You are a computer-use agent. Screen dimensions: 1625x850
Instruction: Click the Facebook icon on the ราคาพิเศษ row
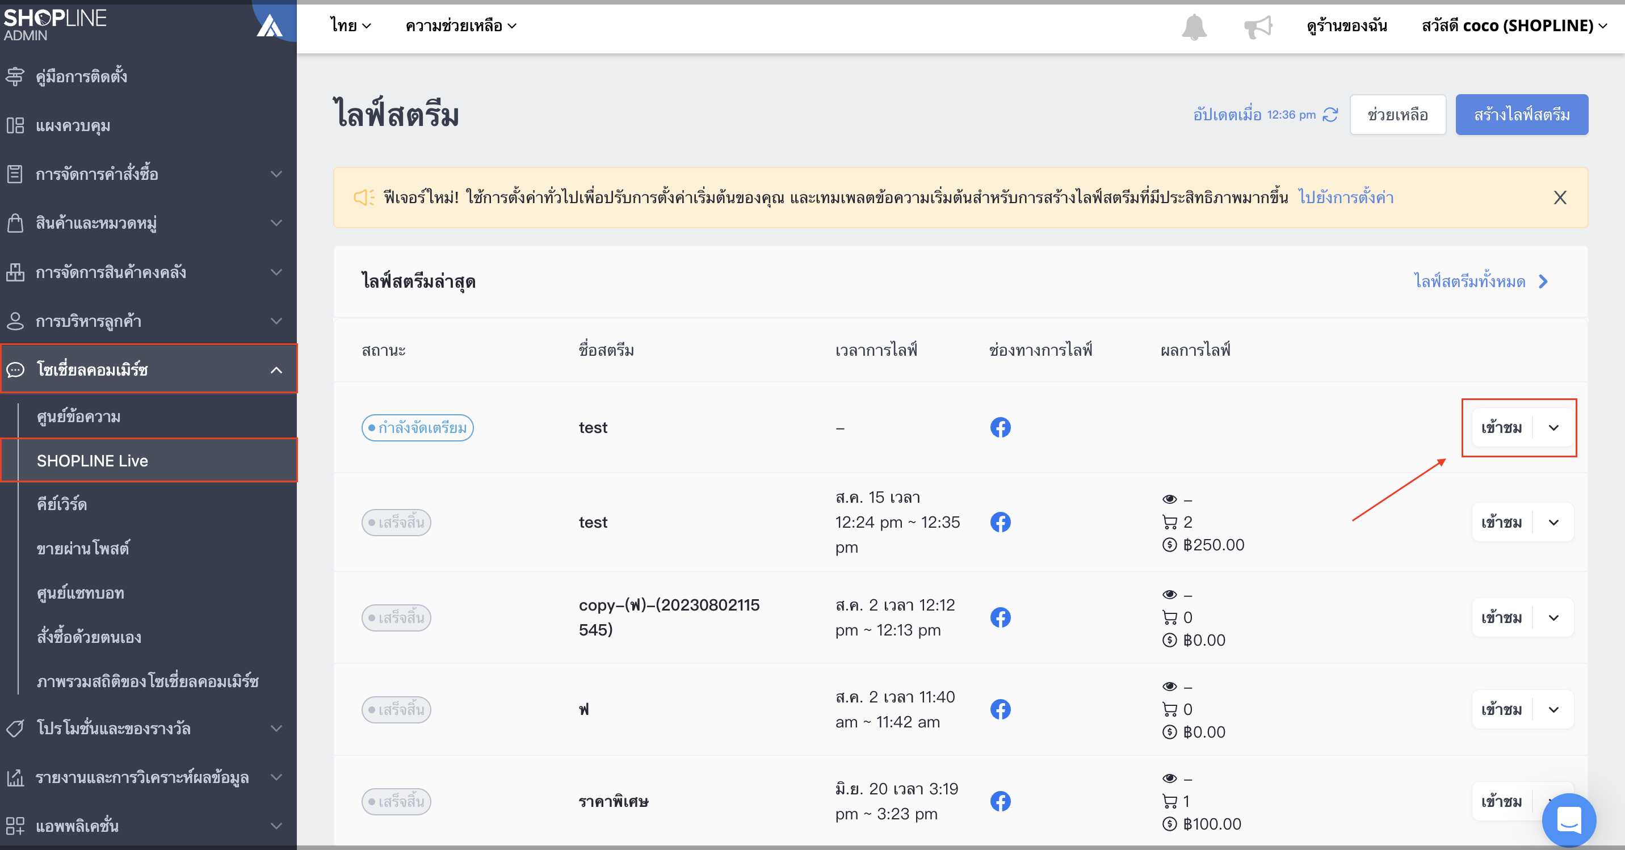point(1001,801)
